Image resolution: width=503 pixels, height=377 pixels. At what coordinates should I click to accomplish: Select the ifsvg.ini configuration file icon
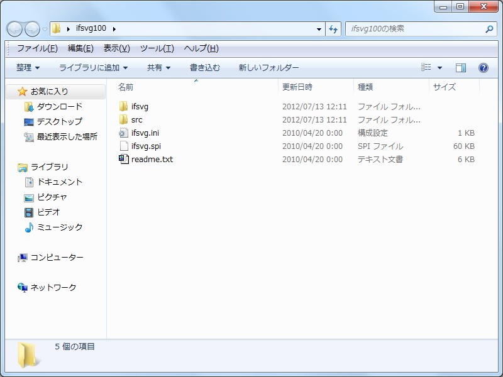point(124,133)
